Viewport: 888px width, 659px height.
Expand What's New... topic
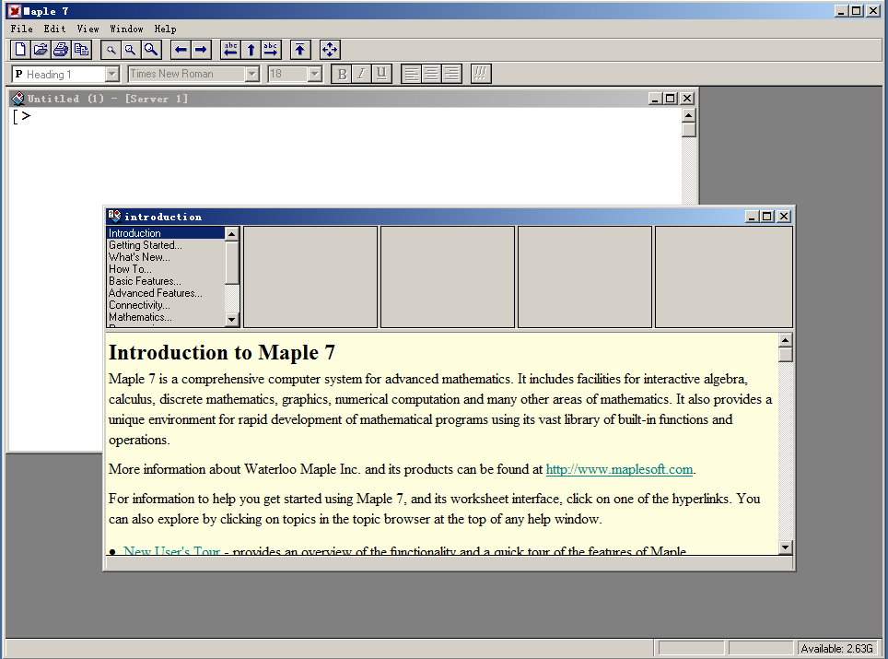139,256
